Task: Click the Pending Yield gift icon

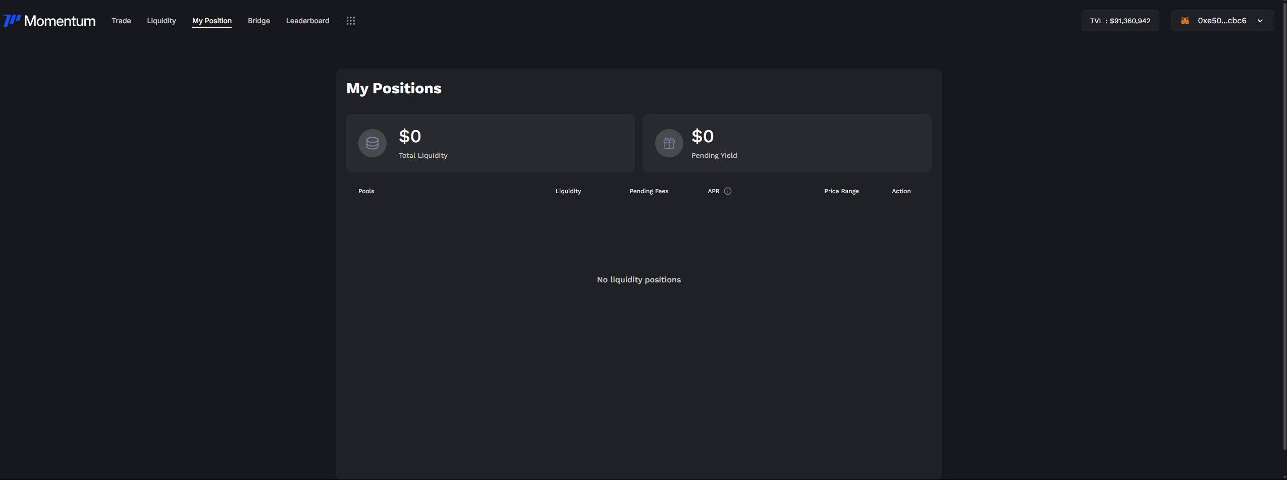Action: (669, 143)
